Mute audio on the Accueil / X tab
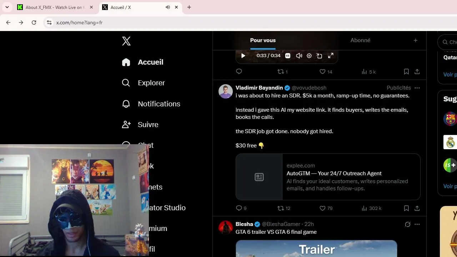457x257 pixels. click(167, 7)
